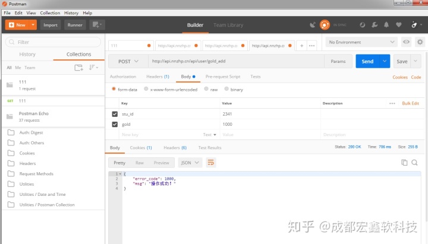Screen dimensions: 428x244
Task: Focus the sidebar Filter search field
Action: pyautogui.click(x=53, y=42)
